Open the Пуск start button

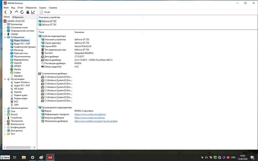point(5,157)
